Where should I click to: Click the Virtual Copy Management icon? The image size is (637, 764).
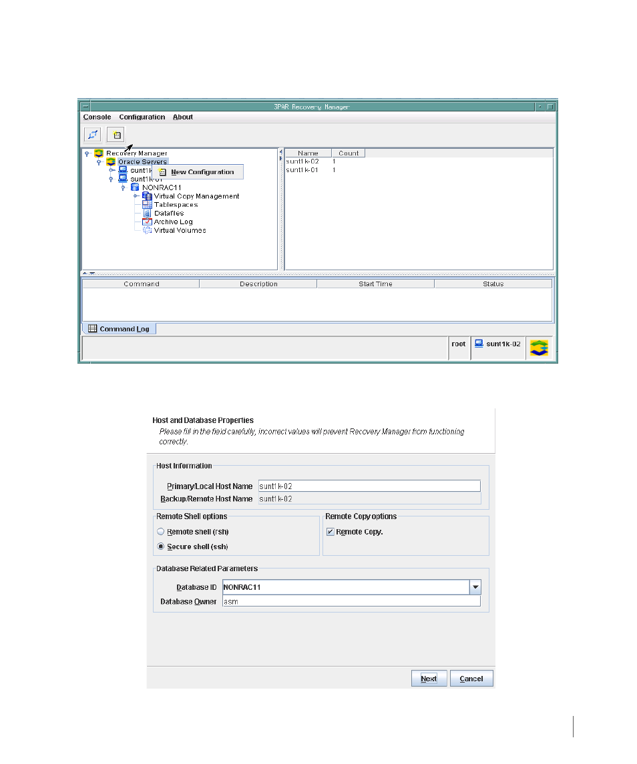click(147, 196)
